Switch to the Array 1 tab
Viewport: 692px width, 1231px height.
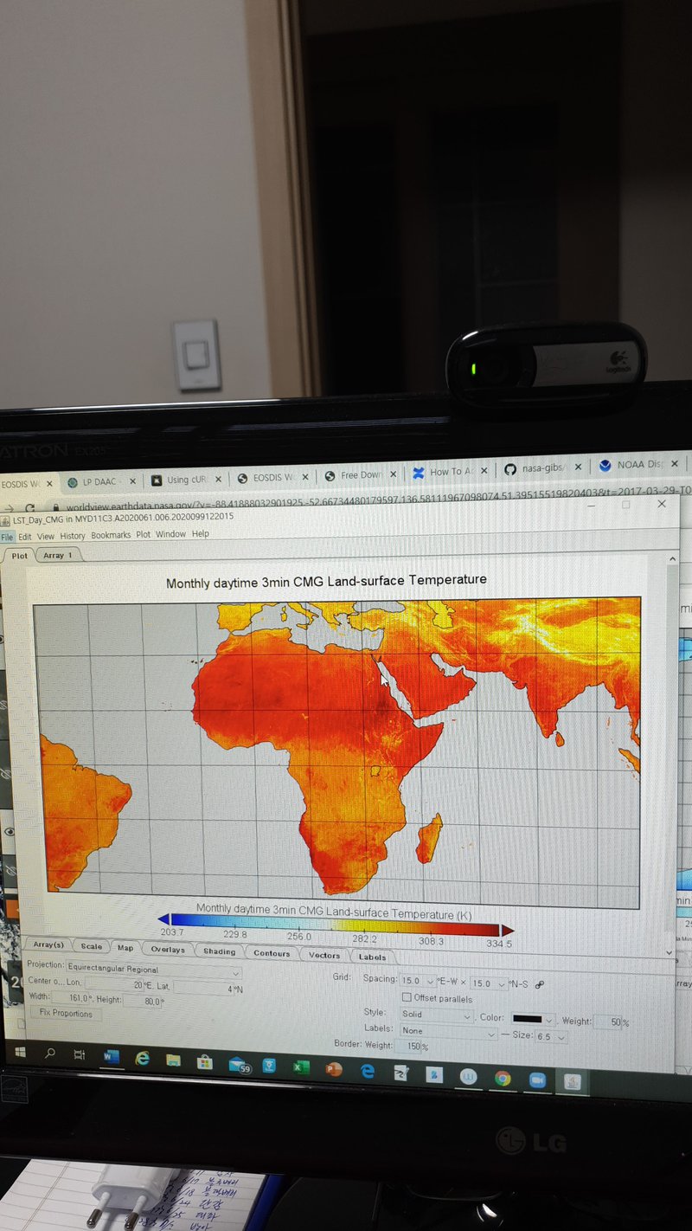pyautogui.click(x=58, y=555)
